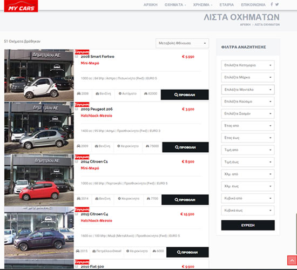Click ΠΡΟΒΟΛΗ button for Citroen C4
297x270 pixels.
tap(187, 252)
